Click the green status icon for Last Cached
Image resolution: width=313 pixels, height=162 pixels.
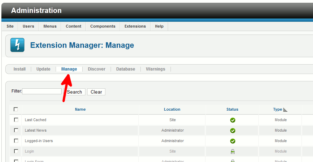pyautogui.click(x=232, y=120)
